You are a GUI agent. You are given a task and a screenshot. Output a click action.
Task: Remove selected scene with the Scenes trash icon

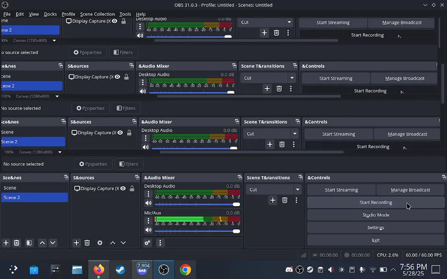click(x=16, y=243)
